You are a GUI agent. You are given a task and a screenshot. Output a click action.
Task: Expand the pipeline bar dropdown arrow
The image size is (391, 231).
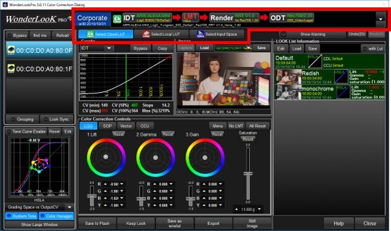coord(381,19)
